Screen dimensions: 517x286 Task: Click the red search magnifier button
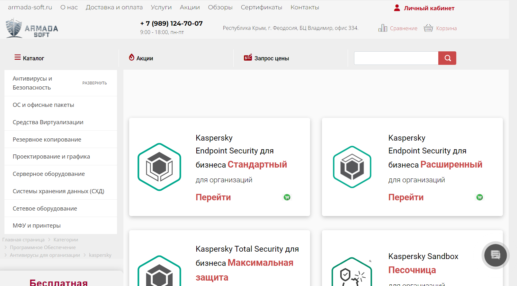[x=447, y=58]
